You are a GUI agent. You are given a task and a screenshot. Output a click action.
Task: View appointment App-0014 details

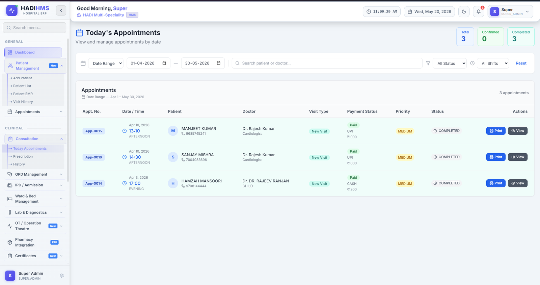(x=517, y=183)
